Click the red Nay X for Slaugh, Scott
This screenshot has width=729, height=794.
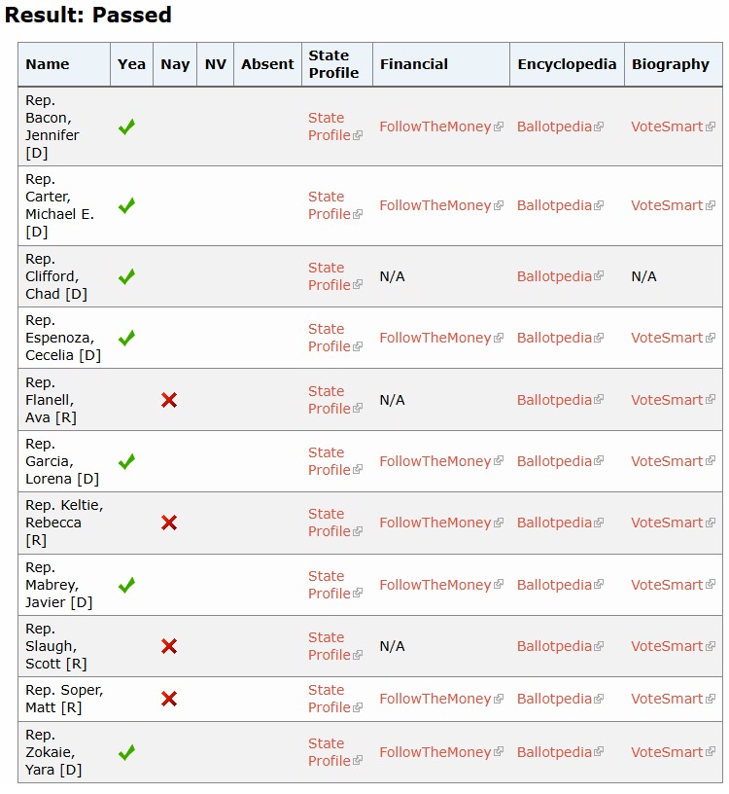pyautogui.click(x=169, y=646)
